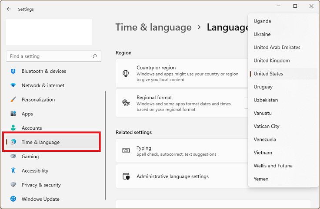Select Wallis and Futuna option
320x209 pixels.
point(283,166)
